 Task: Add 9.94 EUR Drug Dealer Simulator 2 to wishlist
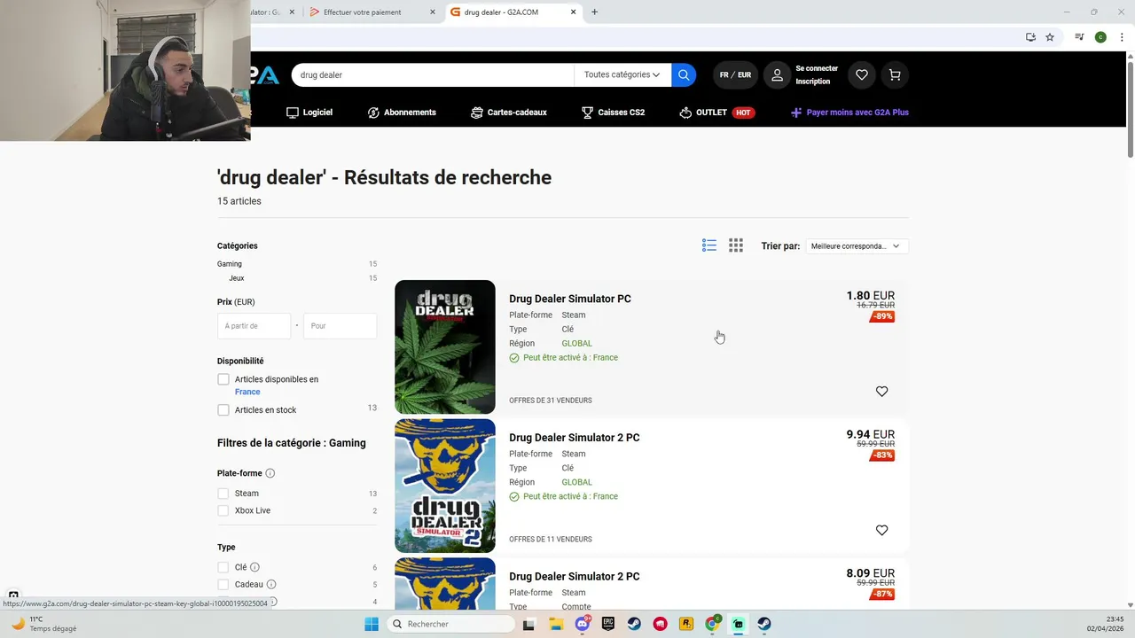click(881, 530)
